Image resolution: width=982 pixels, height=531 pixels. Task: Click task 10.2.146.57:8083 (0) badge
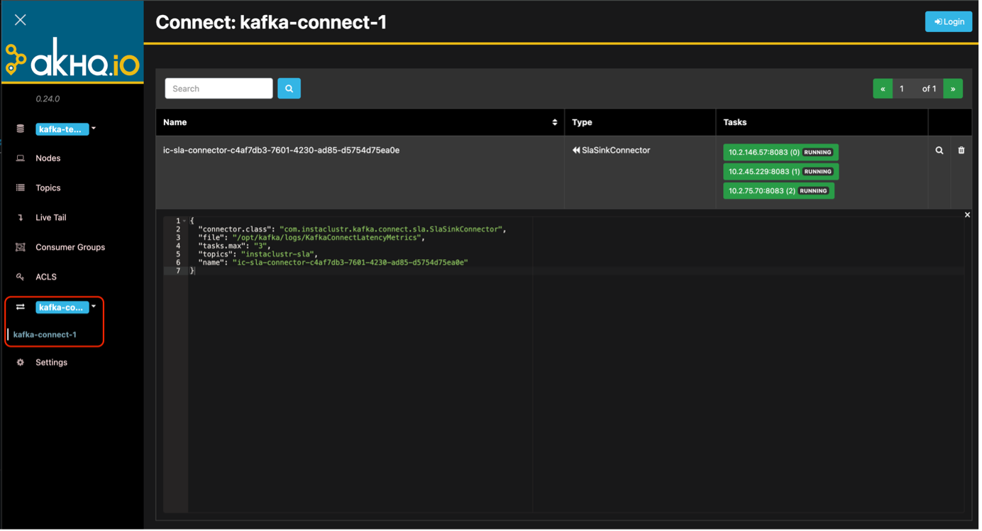[x=780, y=153]
